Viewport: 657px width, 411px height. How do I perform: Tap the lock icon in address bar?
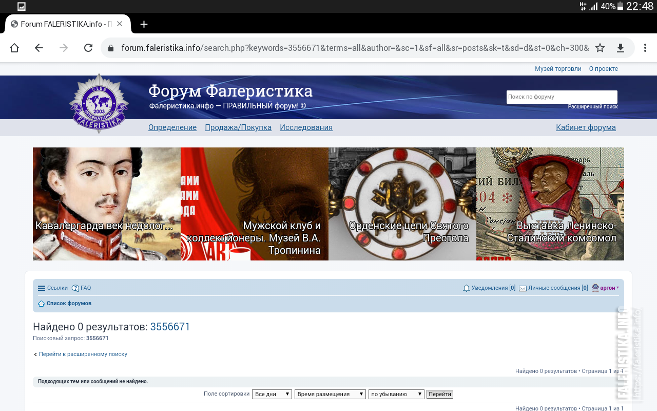(111, 48)
